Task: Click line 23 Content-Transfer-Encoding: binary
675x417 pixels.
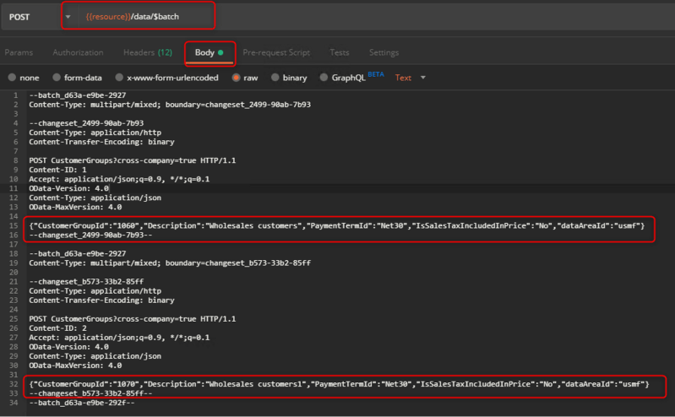Action: pyautogui.click(x=101, y=301)
